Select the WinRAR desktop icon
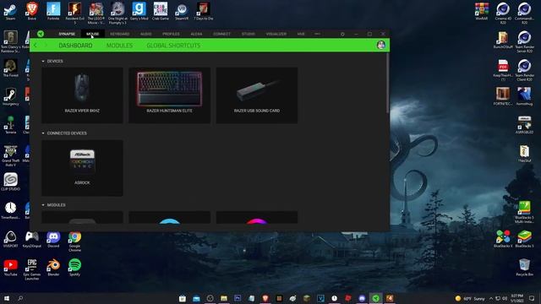The width and height of the screenshot is (541, 304). click(482, 11)
